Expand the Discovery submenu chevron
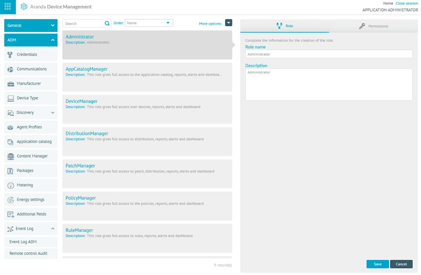This screenshot has width=421, height=275. [x=52, y=113]
